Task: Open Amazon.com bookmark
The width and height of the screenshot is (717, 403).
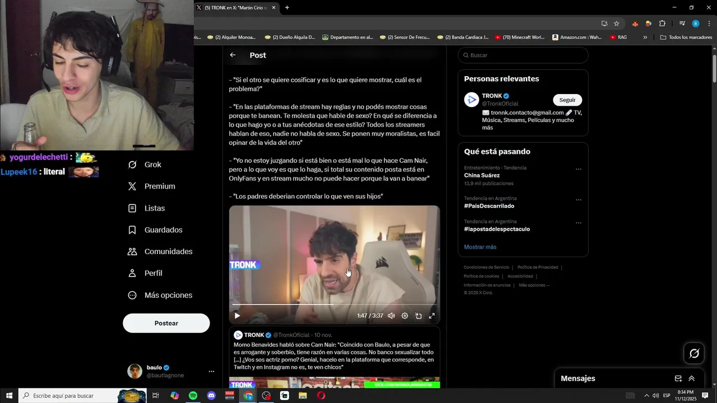Action: 577,38
